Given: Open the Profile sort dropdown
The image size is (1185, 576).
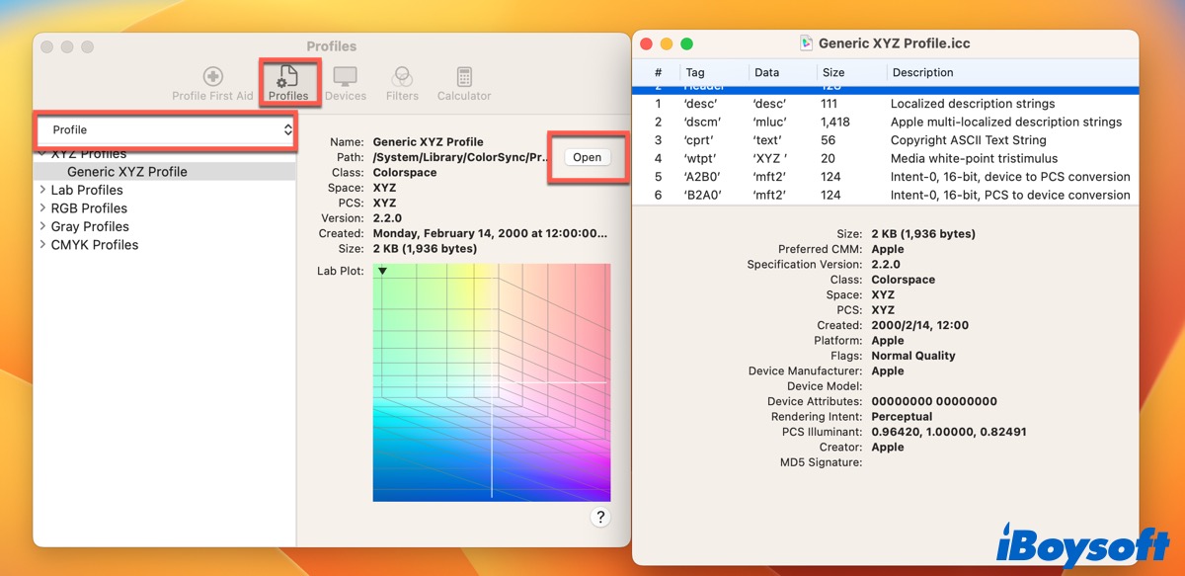Looking at the screenshot, I should (166, 129).
